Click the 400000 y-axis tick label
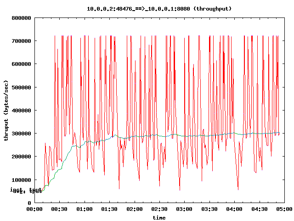 coord(21,110)
